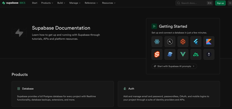Click Start with Supabase AI prompts
This screenshot has height=109, width=232.
coord(174,66)
